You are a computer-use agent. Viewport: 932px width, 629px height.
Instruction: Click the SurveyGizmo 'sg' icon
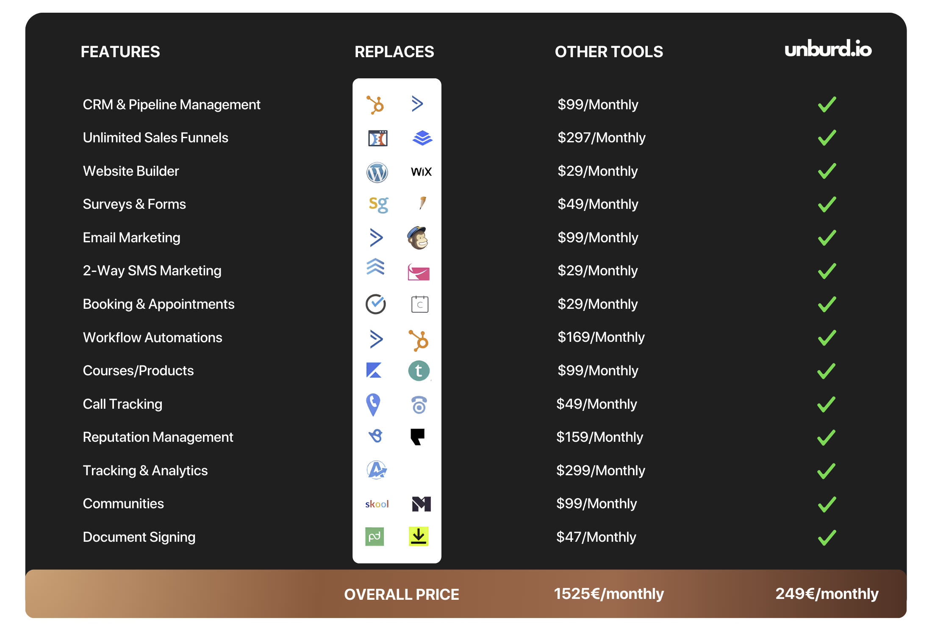(378, 205)
